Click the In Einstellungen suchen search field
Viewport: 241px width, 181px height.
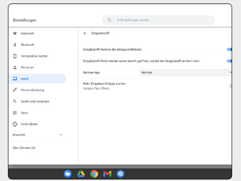158,20
